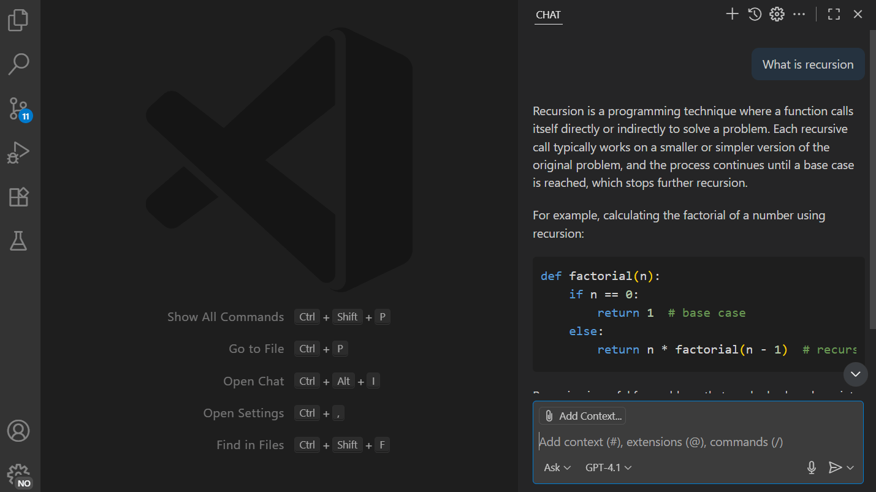Open the GPT-4.1 model picker
Image resolution: width=876 pixels, height=492 pixels.
607,467
